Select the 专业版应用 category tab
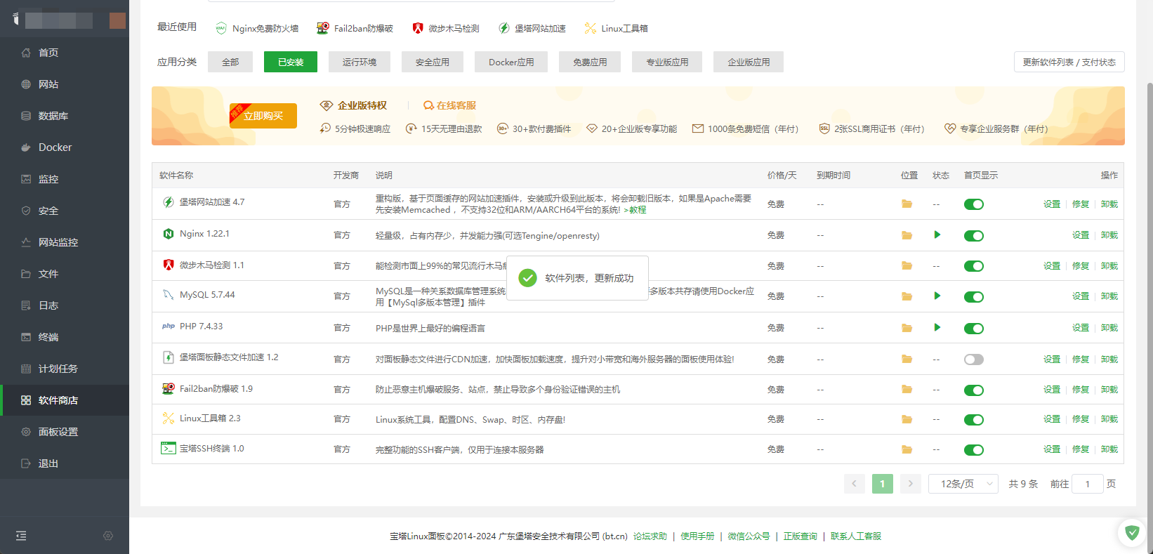This screenshot has width=1153, height=554. (x=667, y=62)
